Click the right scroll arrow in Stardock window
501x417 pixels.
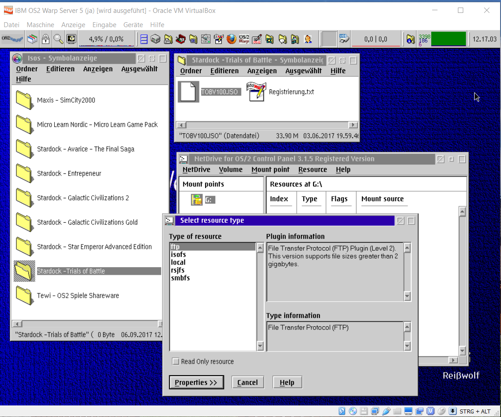point(353,125)
